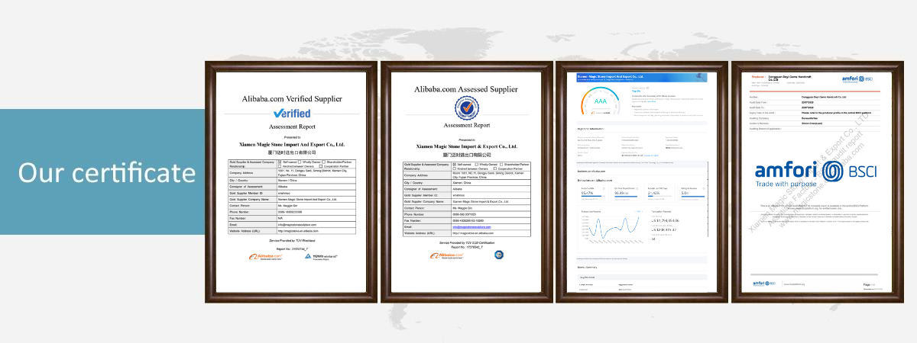The image size is (917, 343).
Task: Click Chinese company name on Assessed Supplier report
Action: pos(466,155)
